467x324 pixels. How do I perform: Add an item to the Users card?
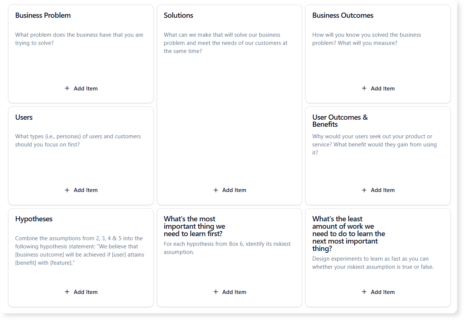pos(81,190)
